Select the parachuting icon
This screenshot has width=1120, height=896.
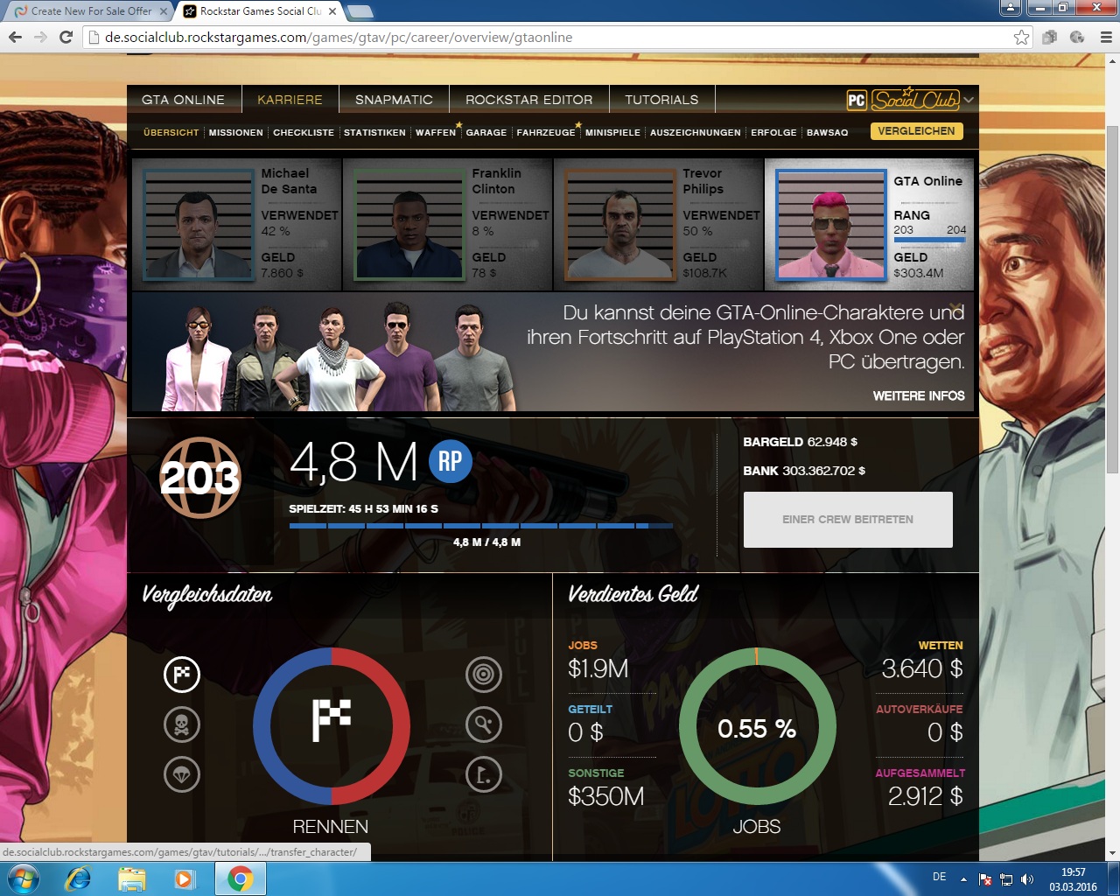[182, 774]
